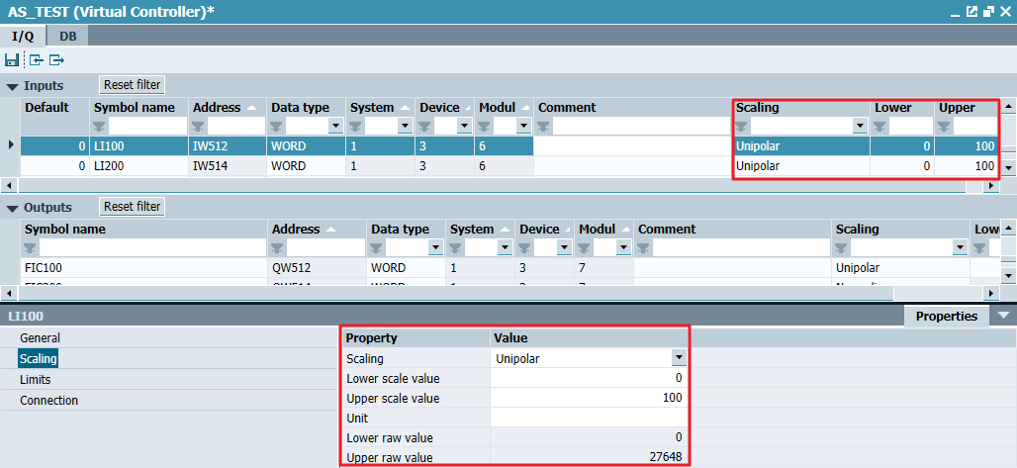Image resolution: width=1017 pixels, height=468 pixels.
Task: Edit the Upper raw value 27648
Action: [x=589, y=457]
